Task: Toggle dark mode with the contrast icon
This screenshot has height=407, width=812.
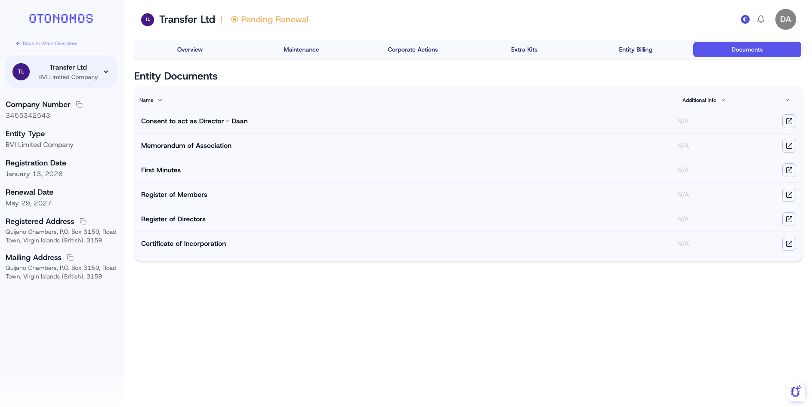Action: coord(745,19)
